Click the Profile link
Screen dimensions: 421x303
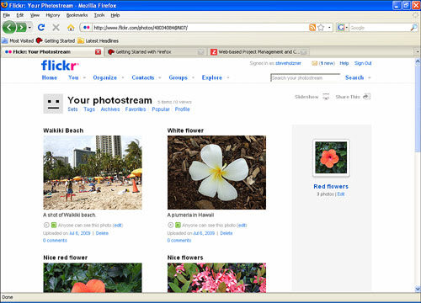(x=183, y=109)
